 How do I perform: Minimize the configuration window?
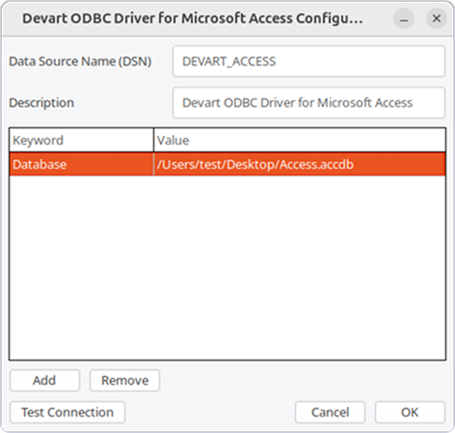(404, 18)
